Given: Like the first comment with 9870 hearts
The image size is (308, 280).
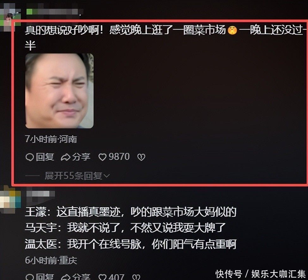Looking at the screenshot, I should click(x=102, y=157).
